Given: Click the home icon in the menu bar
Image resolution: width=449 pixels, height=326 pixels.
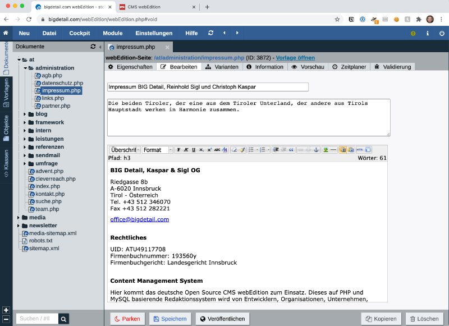Looking at the screenshot, I should [6, 33].
